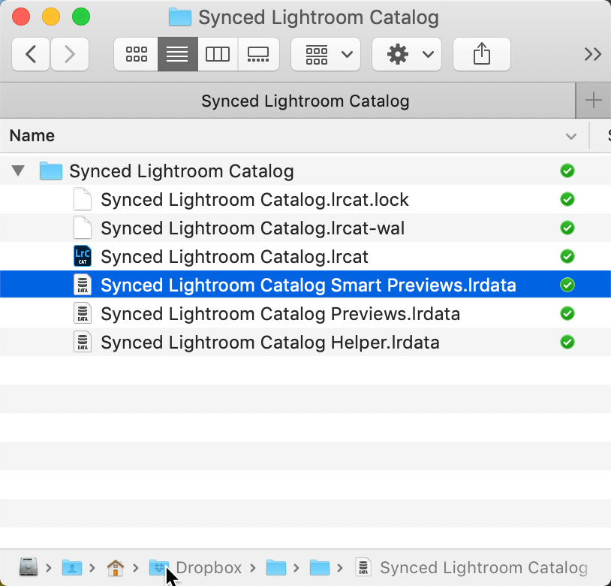Image resolution: width=611 pixels, height=586 pixels.
Task: Select Synced Lightroom Catalog Previews.lrdata
Action: 305,313
